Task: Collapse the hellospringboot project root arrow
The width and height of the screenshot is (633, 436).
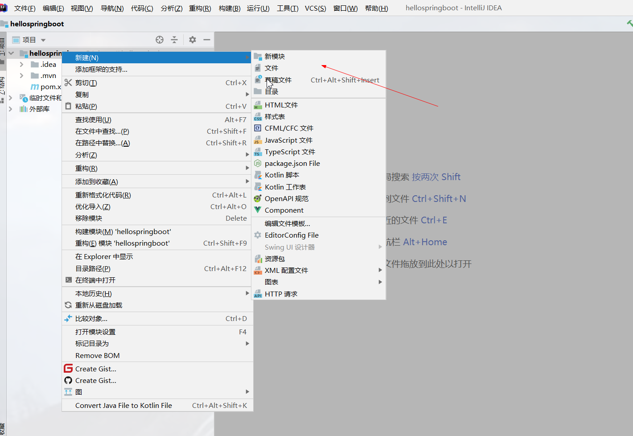Action: 12,53
